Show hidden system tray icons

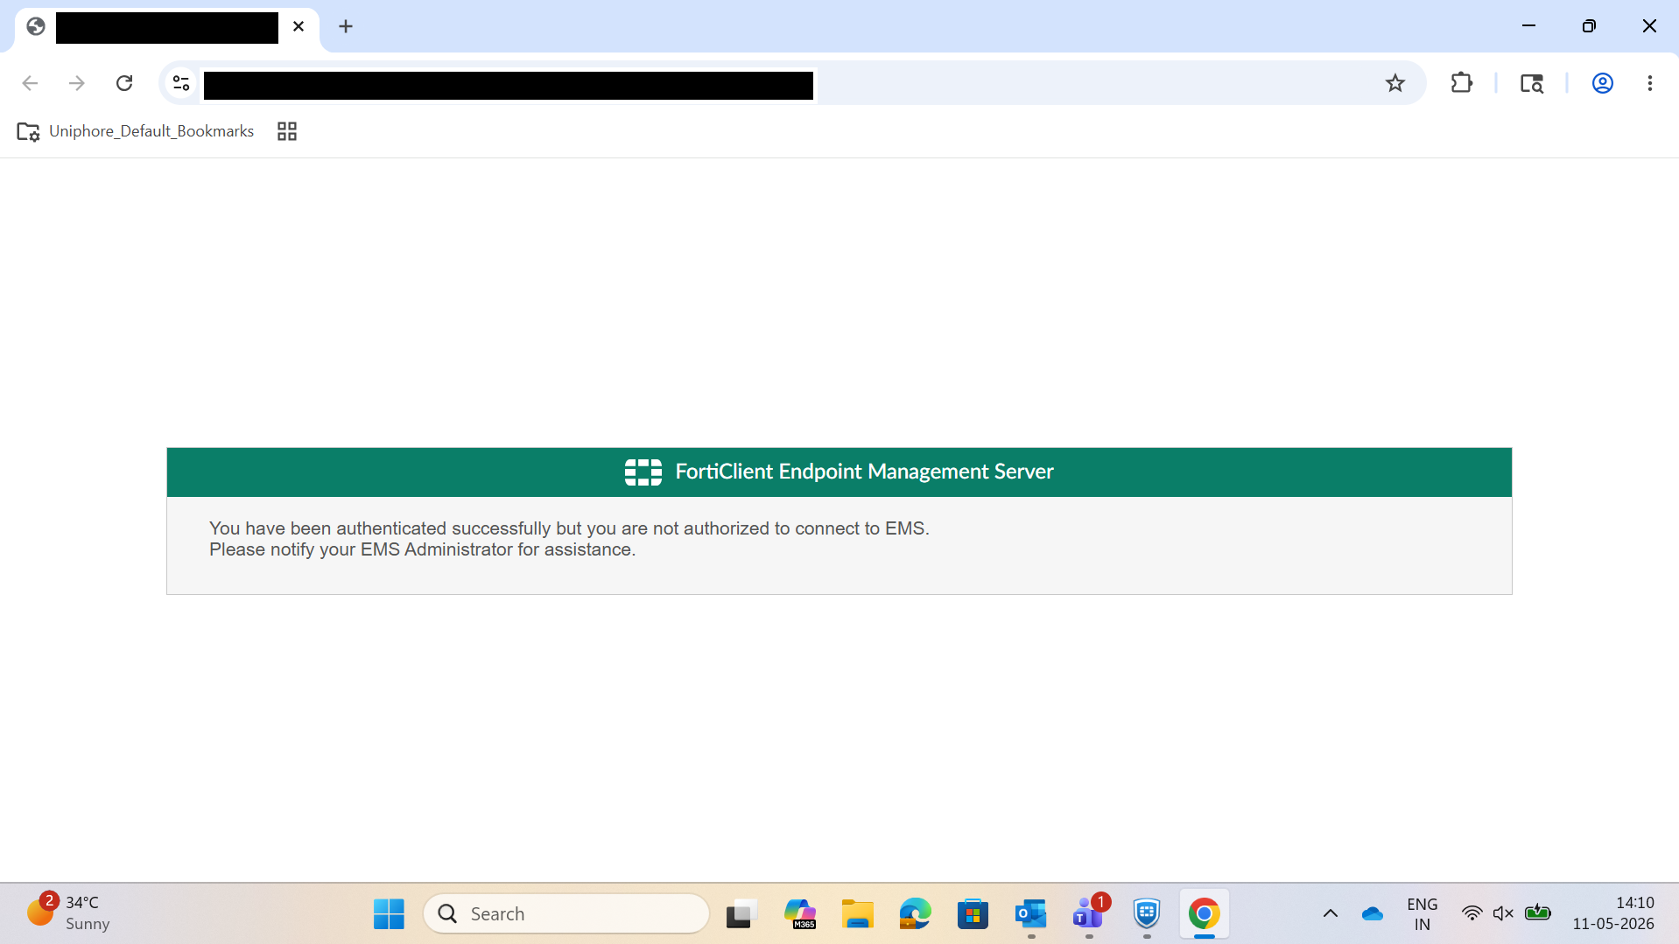[x=1330, y=914]
